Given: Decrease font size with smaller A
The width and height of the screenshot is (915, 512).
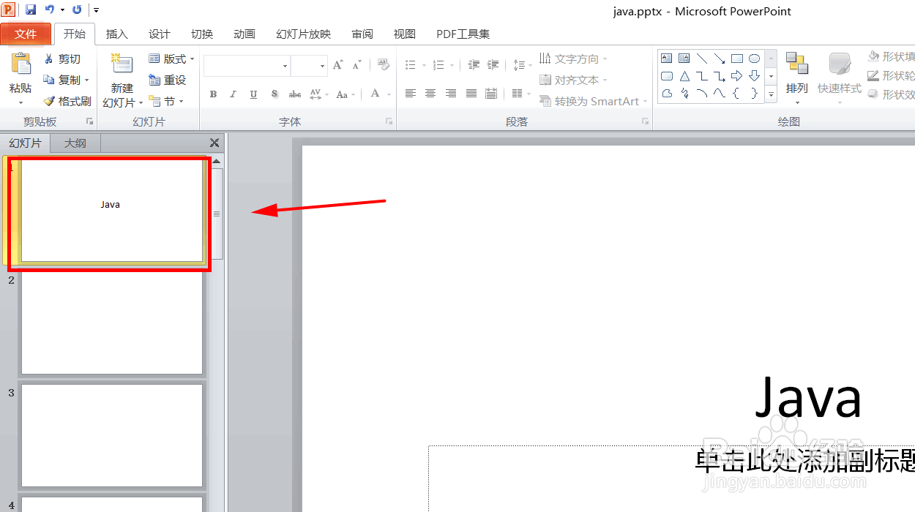Looking at the screenshot, I should (356, 65).
